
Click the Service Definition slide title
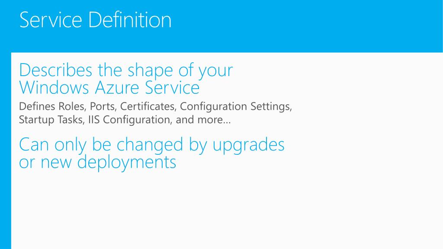tap(96, 20)
